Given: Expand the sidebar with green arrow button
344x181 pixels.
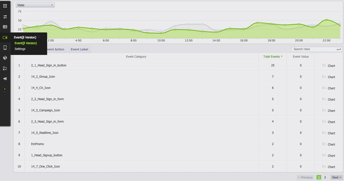Looking at the screenshot, I should 5,89.
